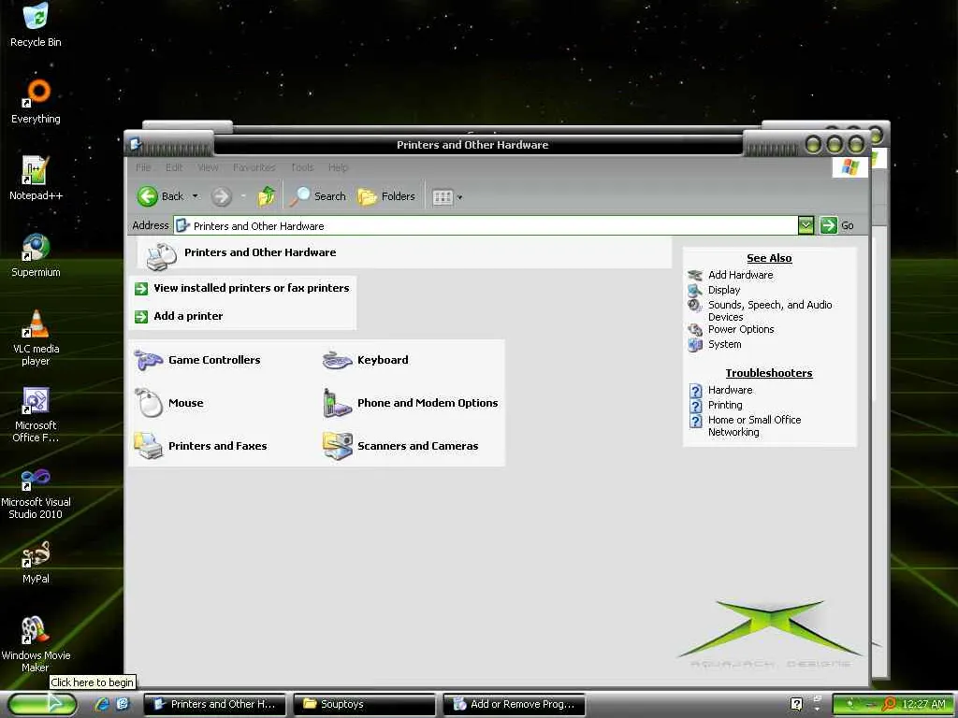The height and width of the screenshot is (718, 958).
Task: Click inside the Address bar field
Action: [486, 225]
